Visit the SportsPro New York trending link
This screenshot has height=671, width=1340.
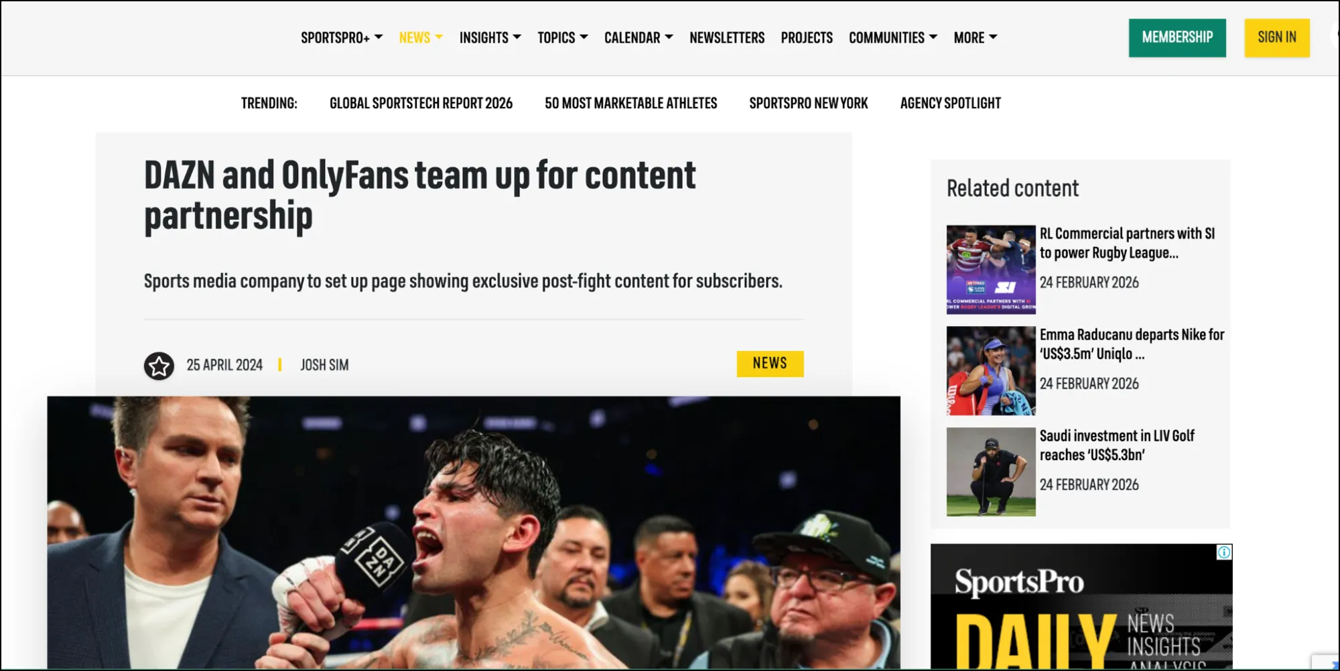[808, 103]
